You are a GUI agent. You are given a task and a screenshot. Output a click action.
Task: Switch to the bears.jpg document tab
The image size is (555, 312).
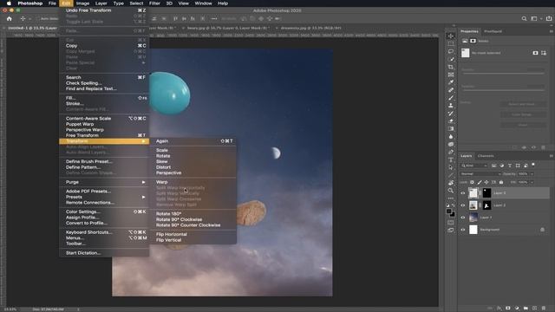pos(228,28)
